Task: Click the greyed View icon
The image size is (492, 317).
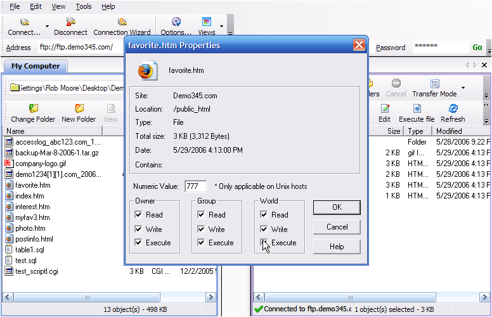Action: (x=111, y=108)
